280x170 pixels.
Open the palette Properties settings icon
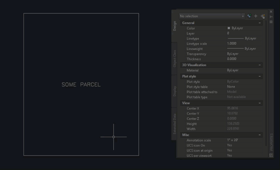tap(271, 22)
